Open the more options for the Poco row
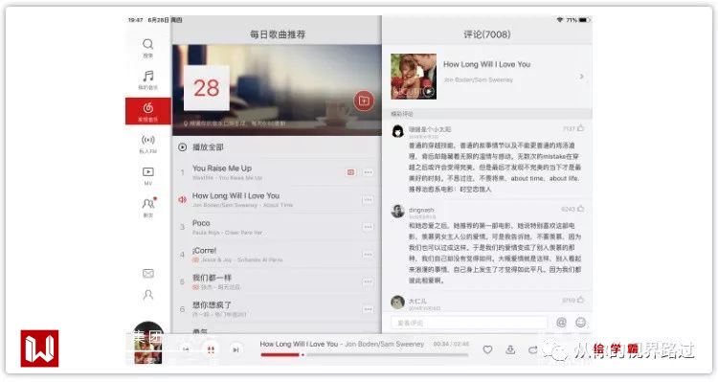 tap(368, 227)
